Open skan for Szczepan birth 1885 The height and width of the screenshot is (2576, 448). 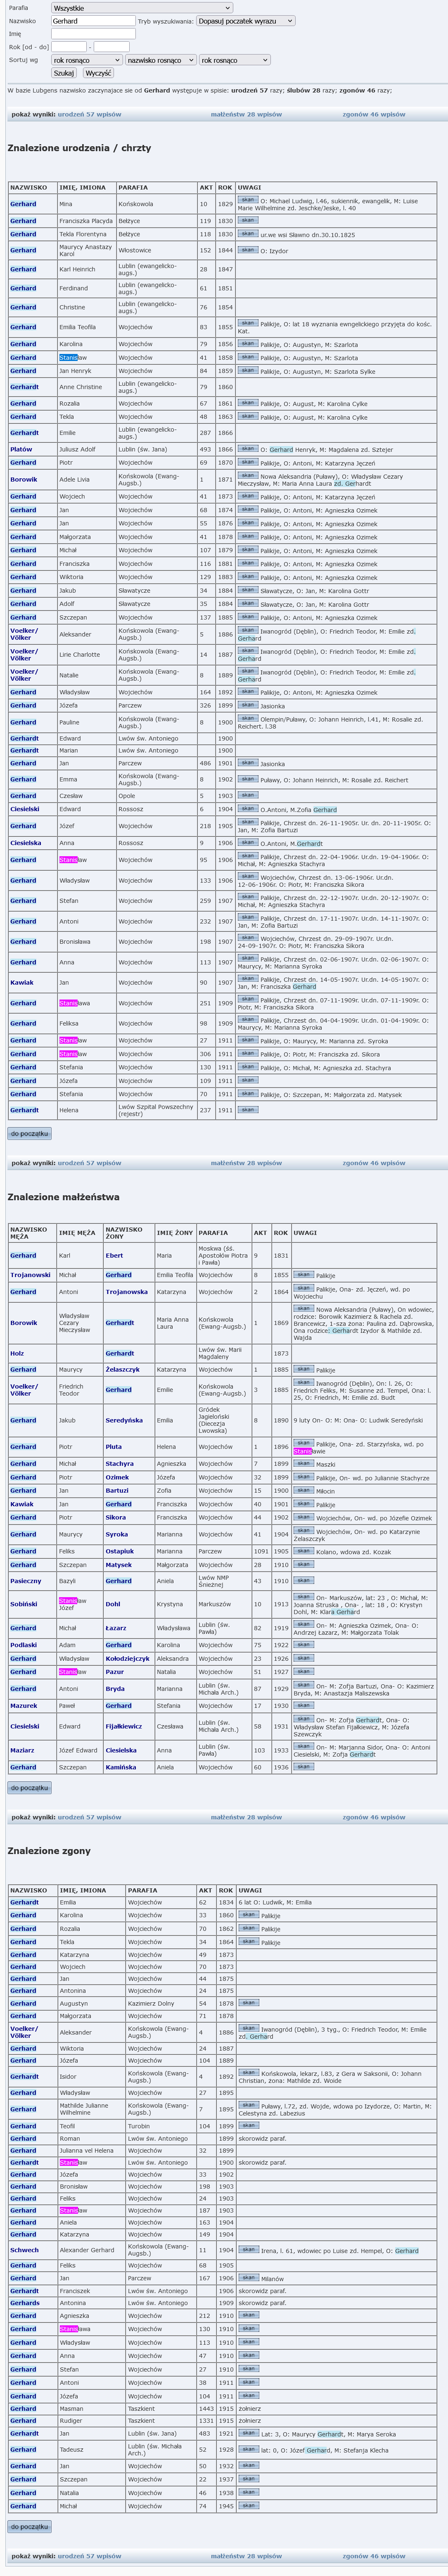click(x=248, y=617)
